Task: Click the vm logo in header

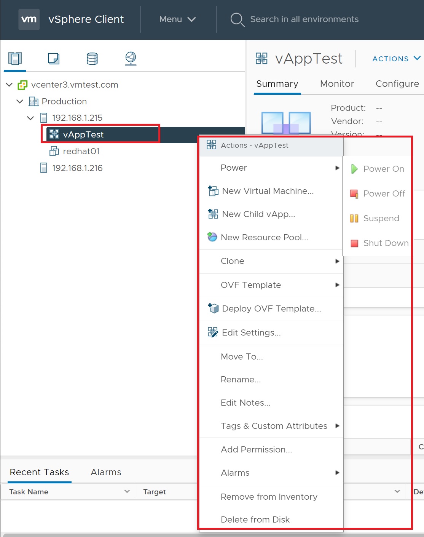Action: tap(29, 19)
